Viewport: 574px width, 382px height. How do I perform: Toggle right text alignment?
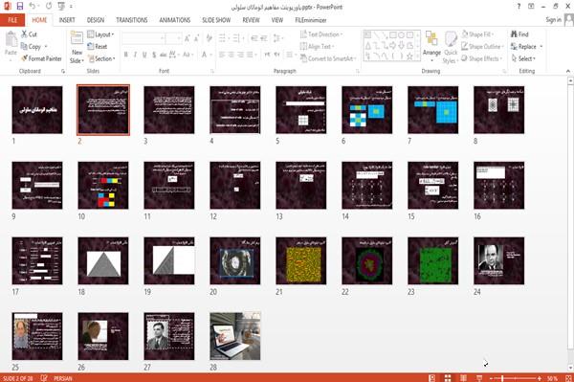240,55
